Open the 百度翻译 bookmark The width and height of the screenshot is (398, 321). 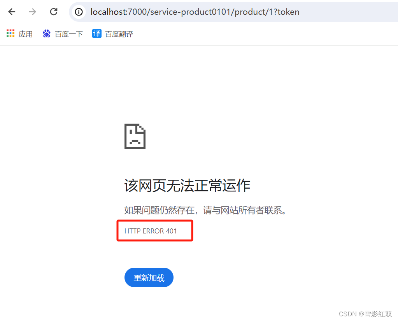[x=119, y=34]
